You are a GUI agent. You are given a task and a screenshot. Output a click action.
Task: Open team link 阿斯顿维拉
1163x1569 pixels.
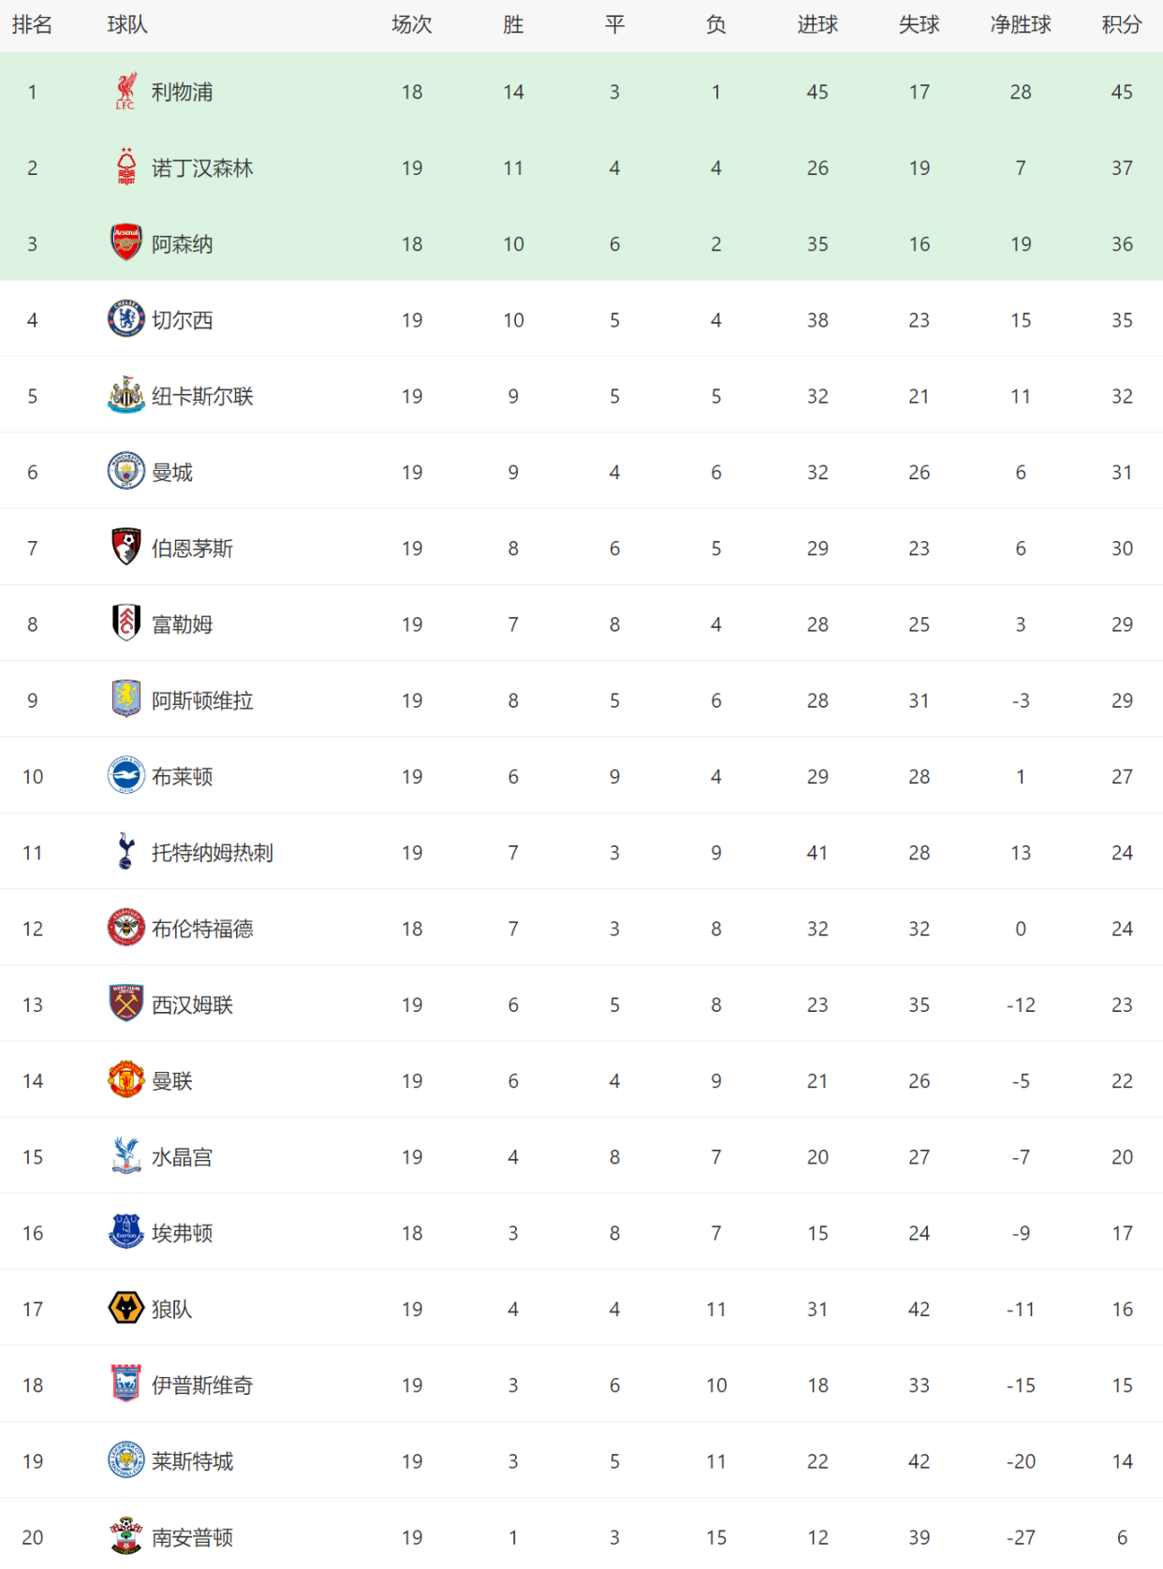[x=202, y=700]
